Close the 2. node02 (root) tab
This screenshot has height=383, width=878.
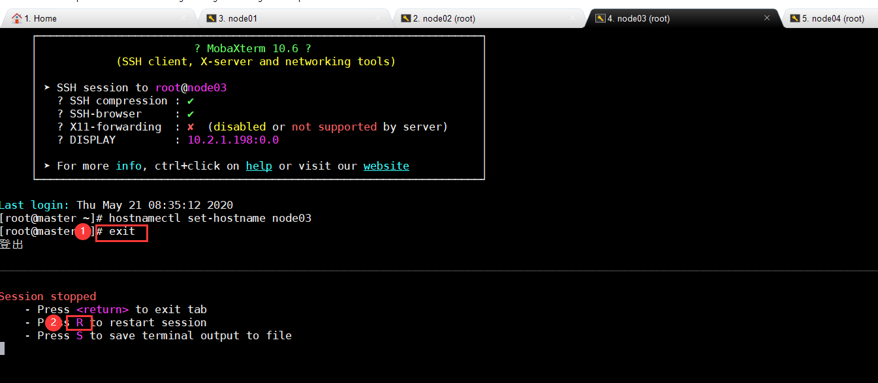[572, 18]
